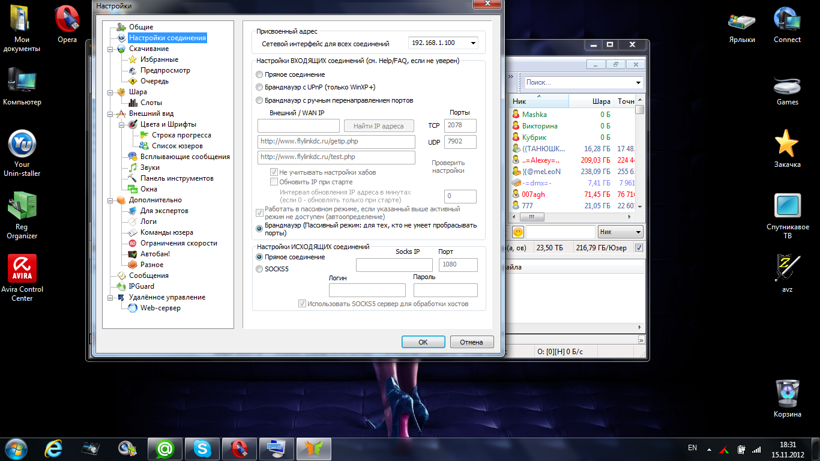Open the Корзина recycle bin icon

tap(787, 394)
